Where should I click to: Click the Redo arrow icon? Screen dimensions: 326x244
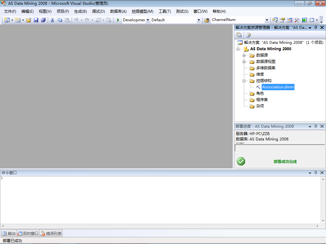point(87,20)
